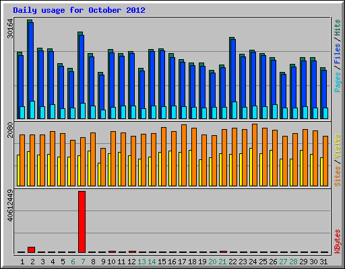
Task: Select the blue files bar for day 22
Action: (233, 71)
